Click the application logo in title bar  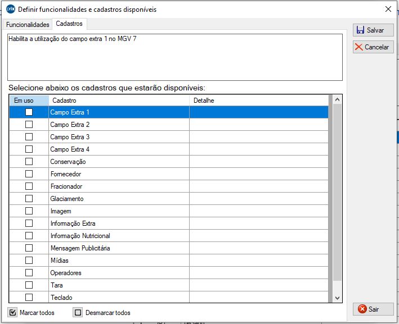[10, 9]
